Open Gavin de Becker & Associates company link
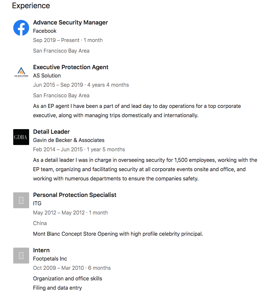The width and height of the screenshot is (268, 291). [69, 140]
